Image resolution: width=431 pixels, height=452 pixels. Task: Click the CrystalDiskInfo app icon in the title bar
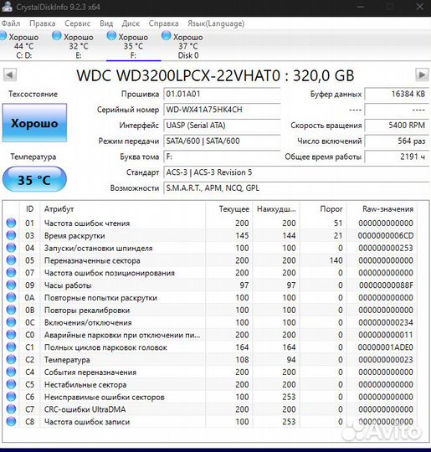7,7
